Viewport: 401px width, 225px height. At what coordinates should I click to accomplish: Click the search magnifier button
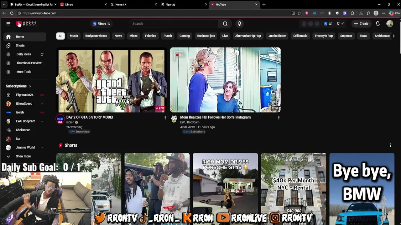(x=225, y=24)
